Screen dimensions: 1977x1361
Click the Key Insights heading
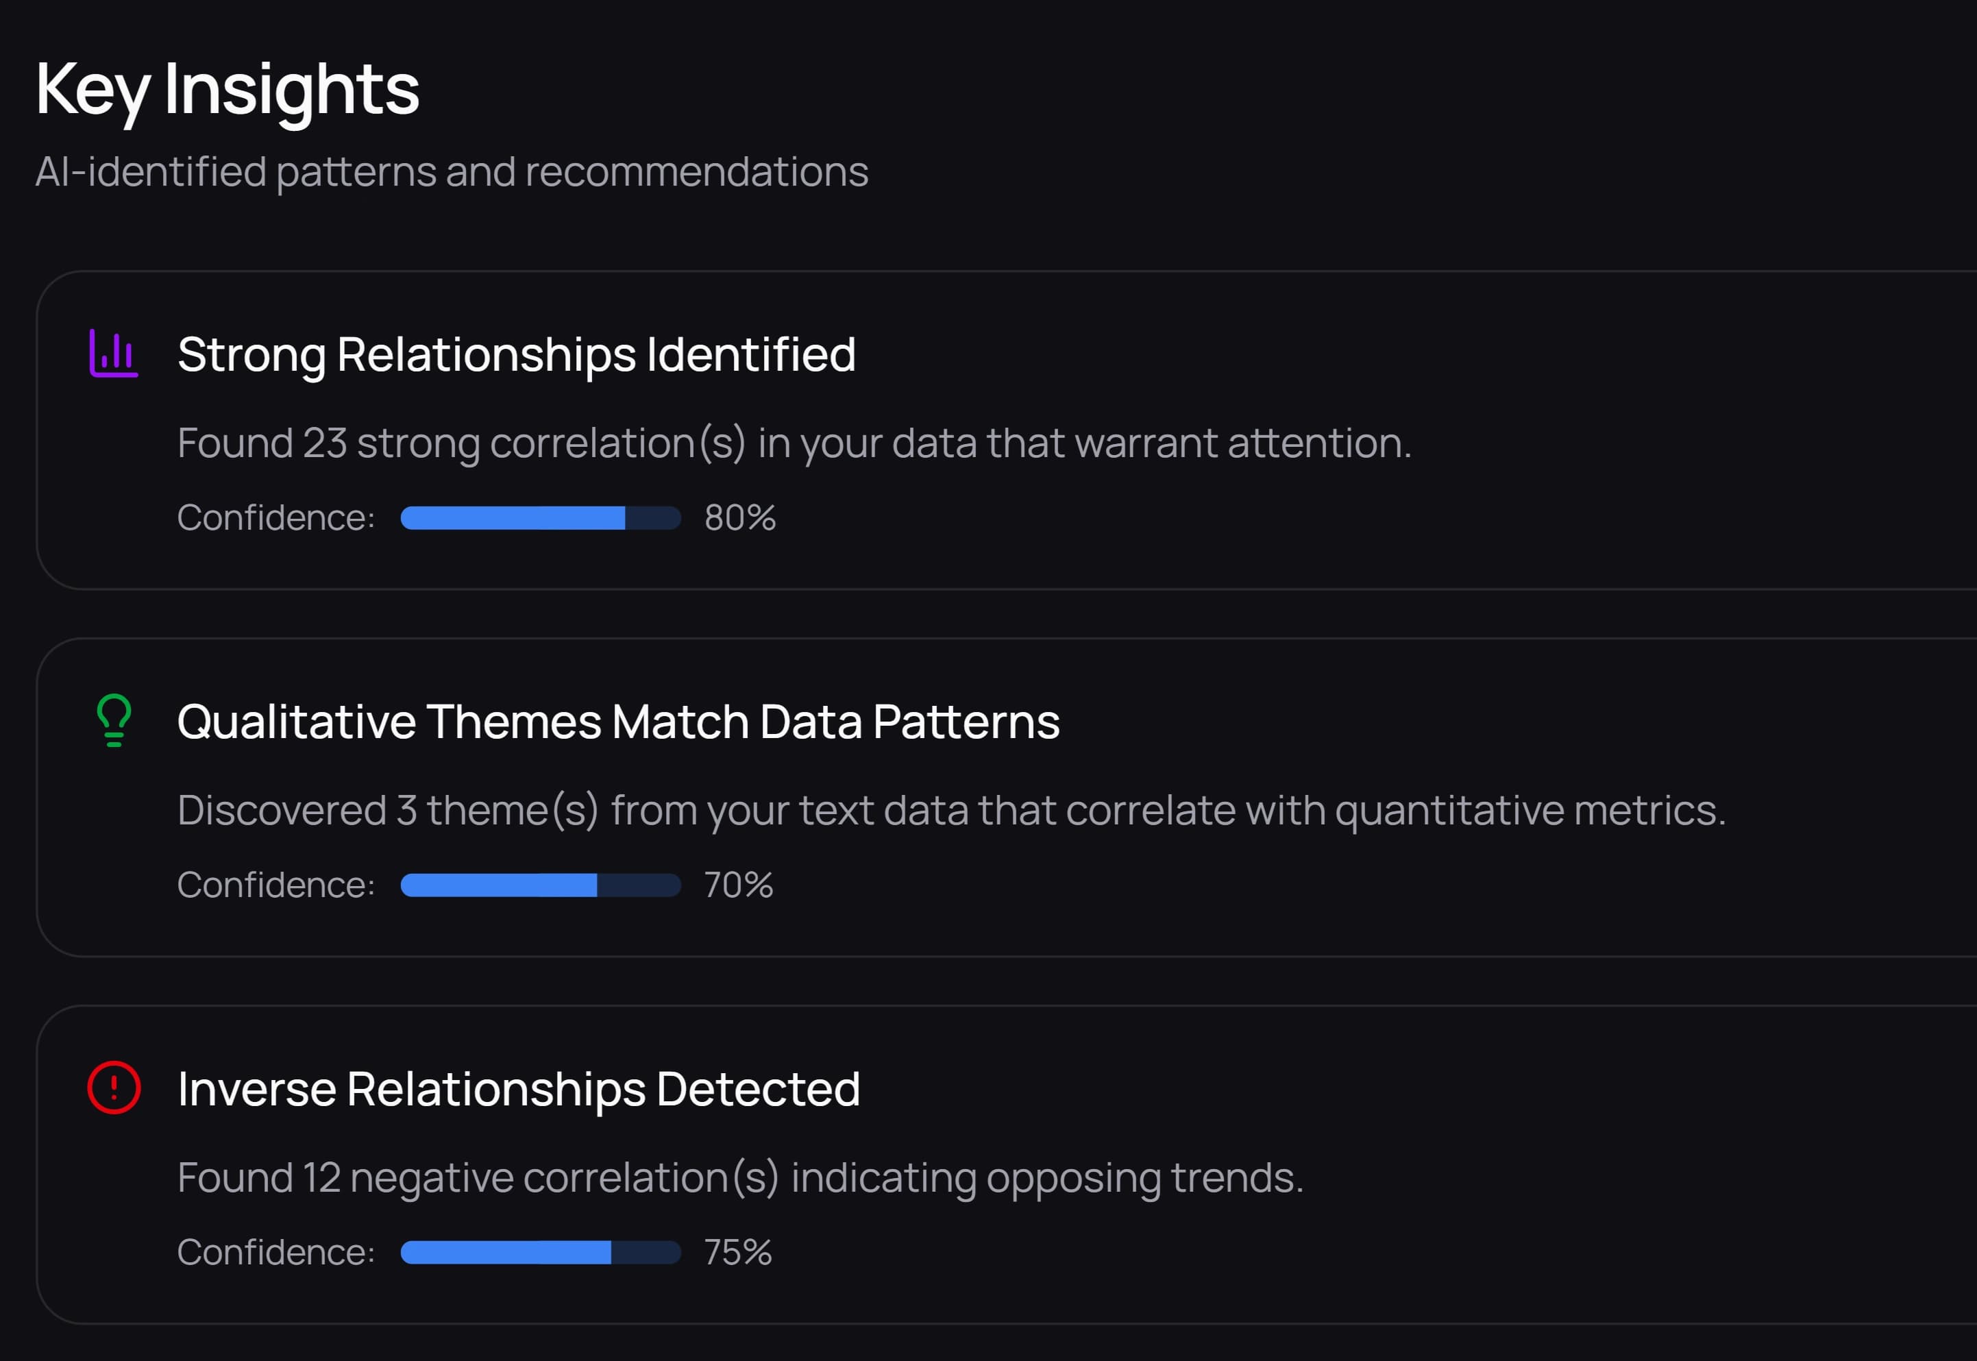pyautogui.click(x=227, y=90)
